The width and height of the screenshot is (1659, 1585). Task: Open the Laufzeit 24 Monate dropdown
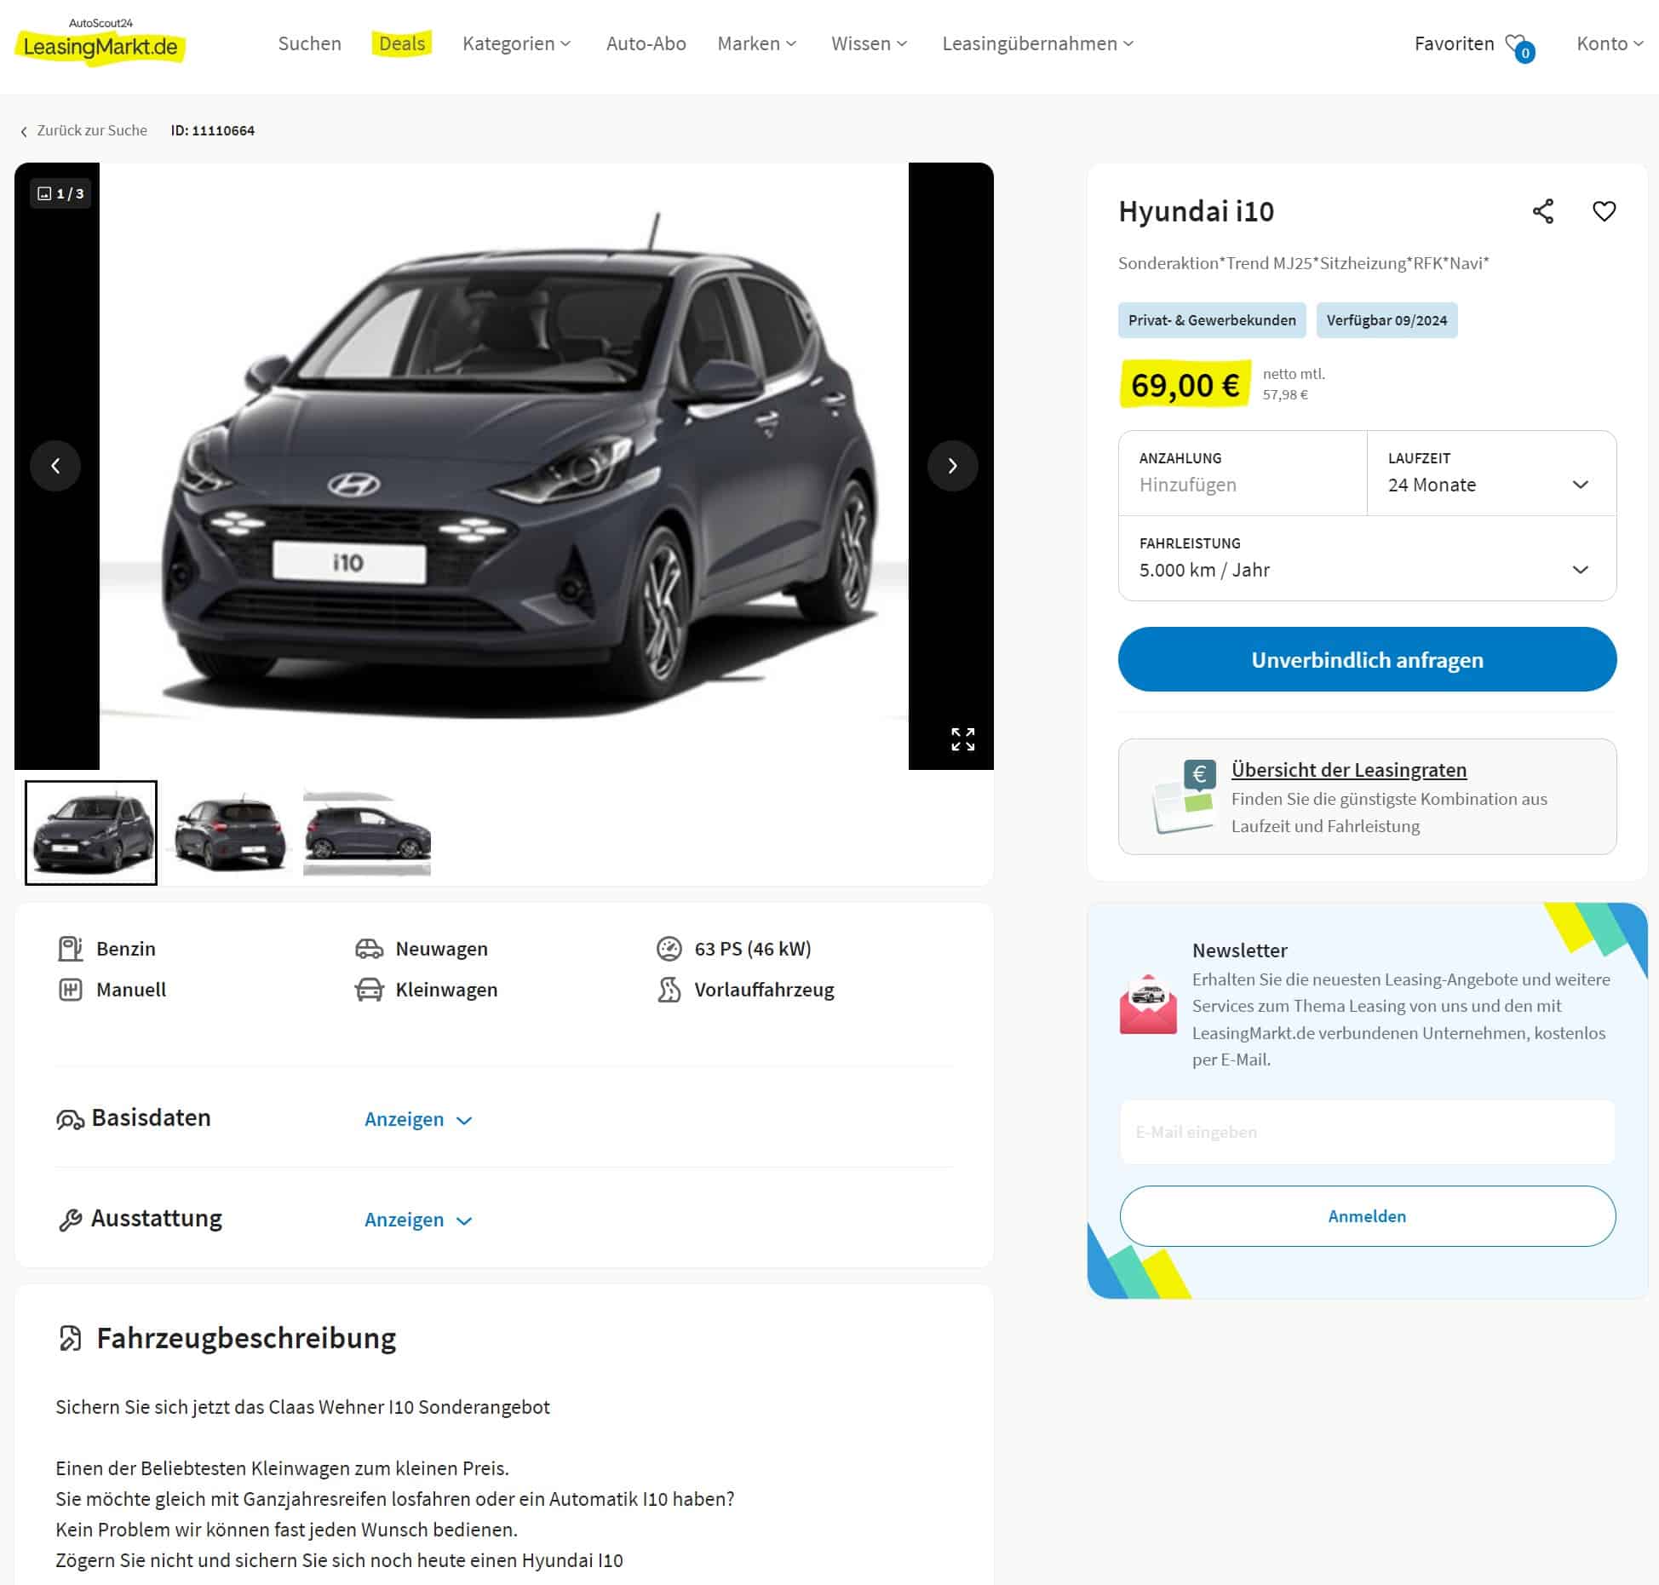pos(1491,474)
